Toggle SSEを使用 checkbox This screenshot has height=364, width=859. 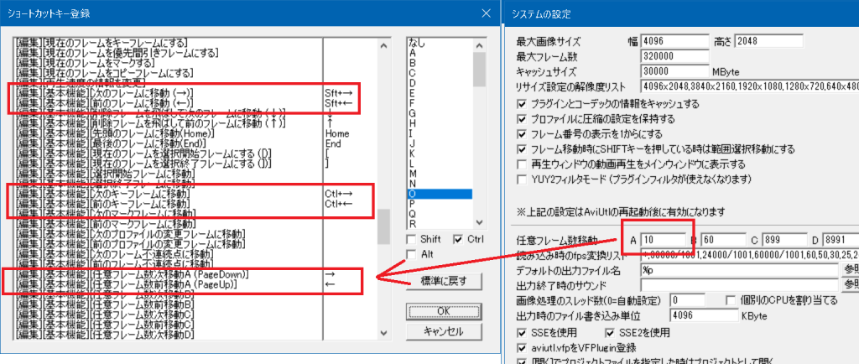(522, 332)
